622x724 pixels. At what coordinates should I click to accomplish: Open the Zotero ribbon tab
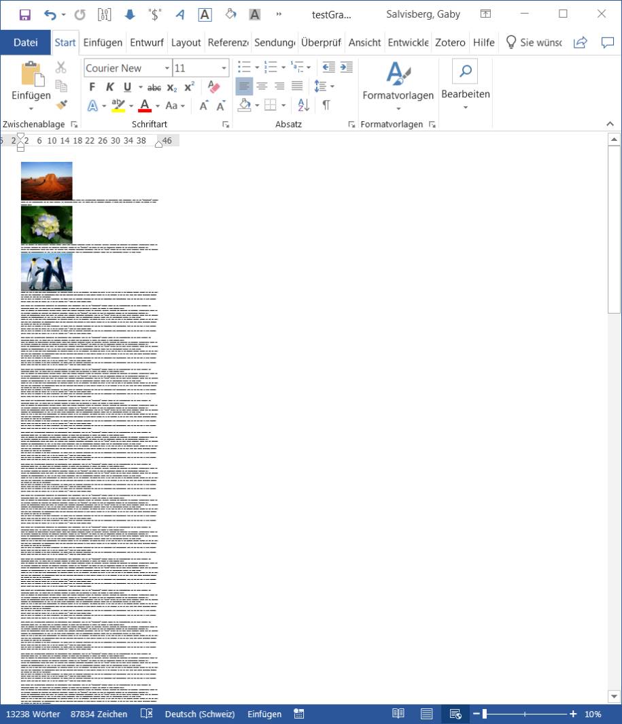(449, 42)
